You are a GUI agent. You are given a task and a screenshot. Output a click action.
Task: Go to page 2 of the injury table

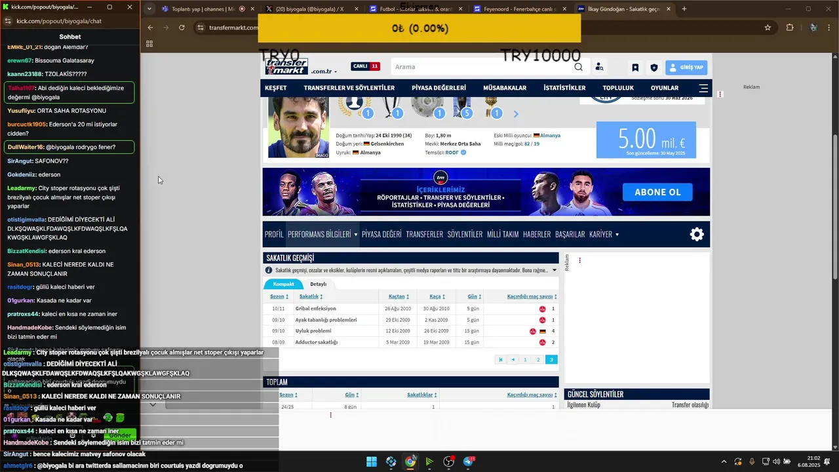pos(538,359)
